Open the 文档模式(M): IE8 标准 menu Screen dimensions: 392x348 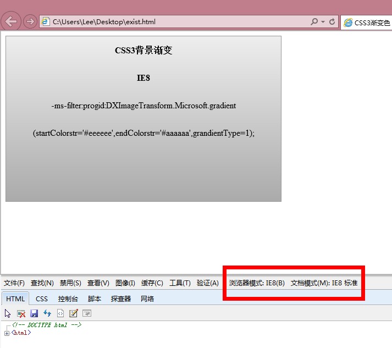(324, 283)
